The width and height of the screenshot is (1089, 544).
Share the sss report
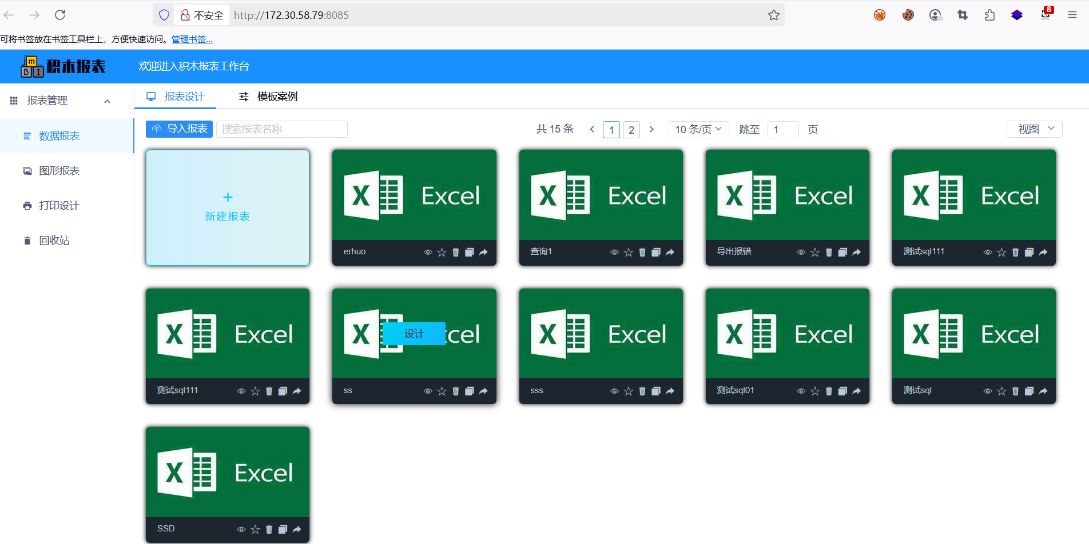coord(670,391)
